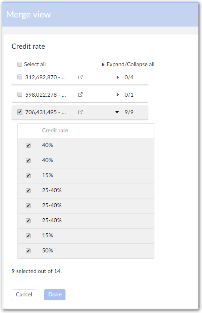This screenshot has width=202, height=313.
Task: Click the Expand/Collapse all triangle
Action: click(103, 65)
